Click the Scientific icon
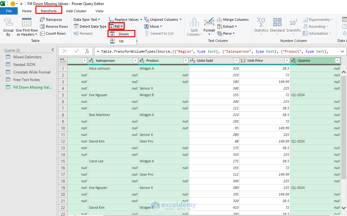Screen dimensions: 347x216 pyautogui.click(x=294, y=22)
